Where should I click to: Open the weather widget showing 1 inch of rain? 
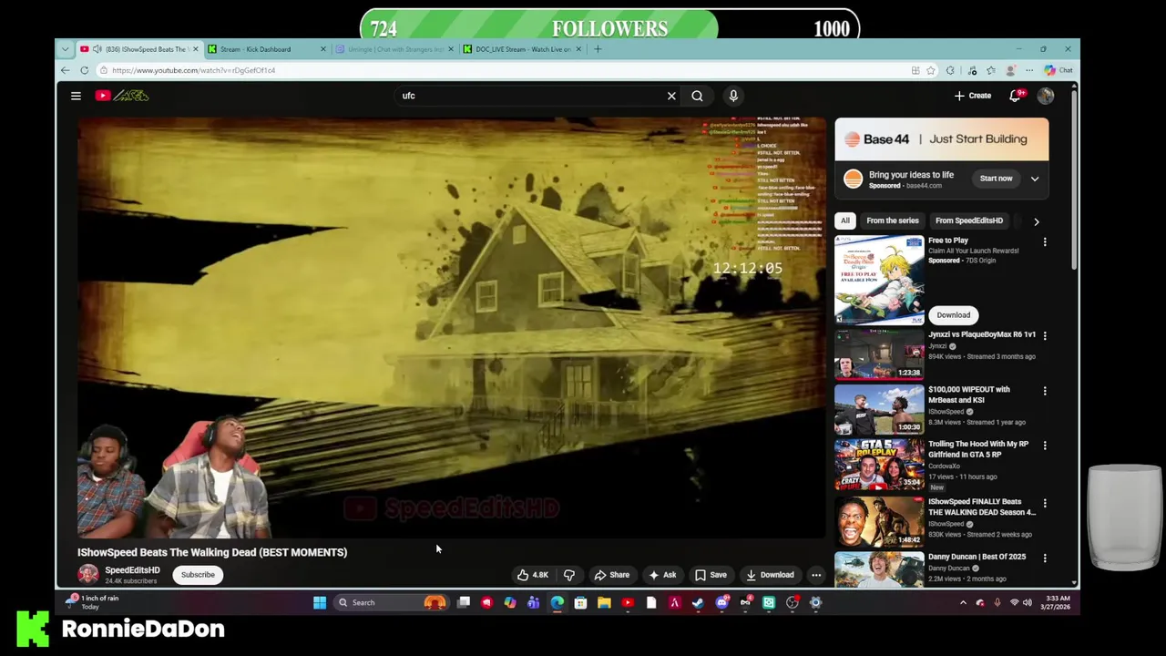click(92, 602)
